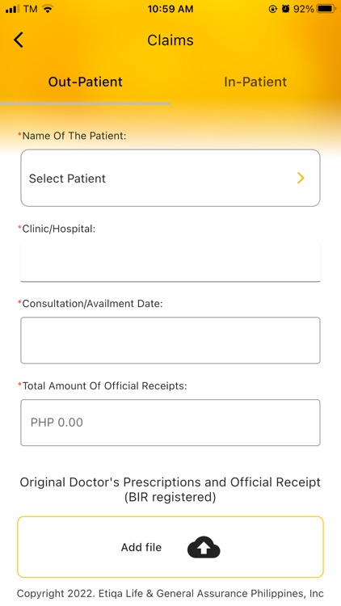Tap the PHP 0.00 amount field
Viewport: 341px width, 606px height.
[170, 423]
